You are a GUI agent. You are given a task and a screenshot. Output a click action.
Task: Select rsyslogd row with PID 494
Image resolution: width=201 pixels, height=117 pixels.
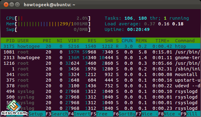pyautogui.click(x=101, y=91)
